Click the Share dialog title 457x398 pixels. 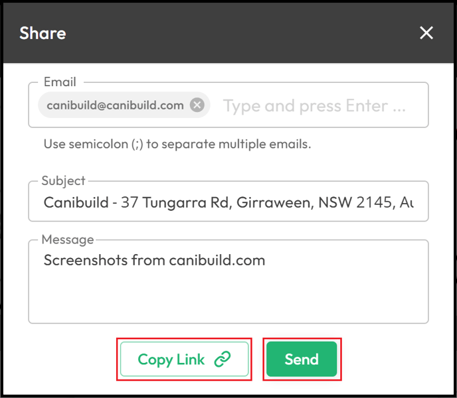(x=43, y=33)
